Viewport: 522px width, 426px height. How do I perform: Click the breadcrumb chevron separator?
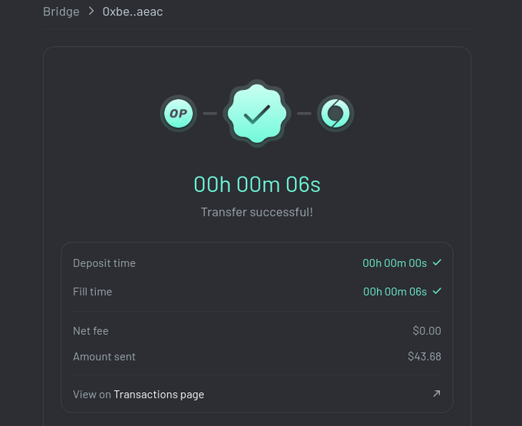(91, 12)
